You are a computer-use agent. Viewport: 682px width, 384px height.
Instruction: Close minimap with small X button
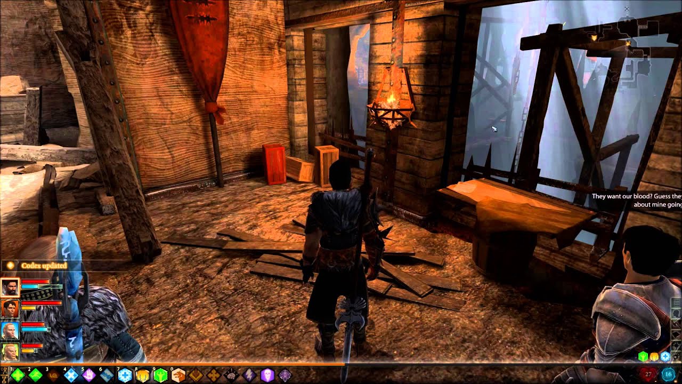(627, 9)
